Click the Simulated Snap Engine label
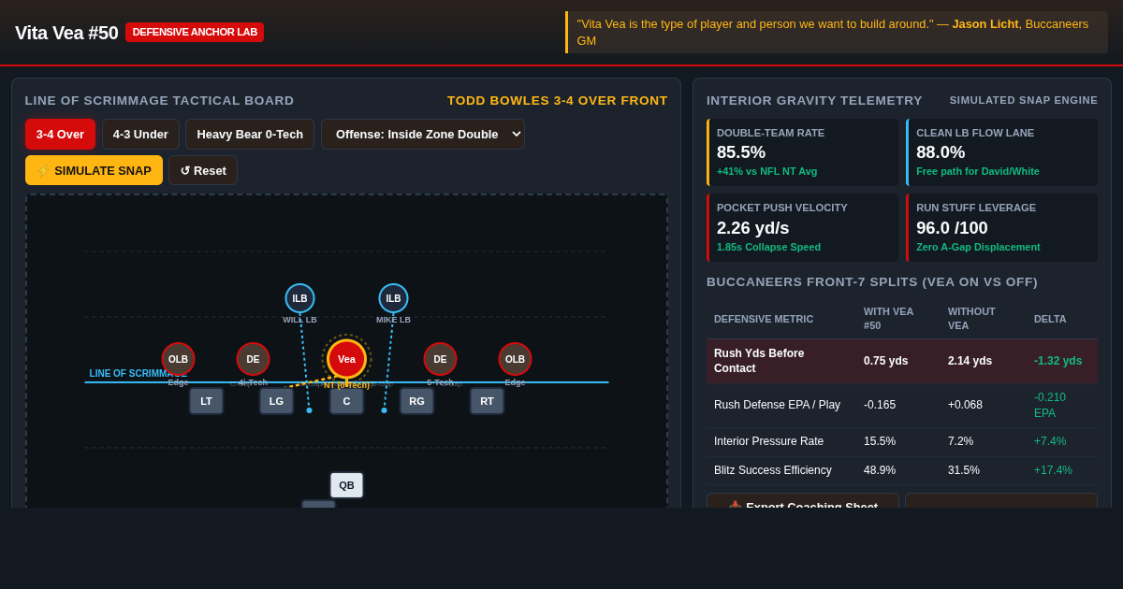 coord(1024,100)
